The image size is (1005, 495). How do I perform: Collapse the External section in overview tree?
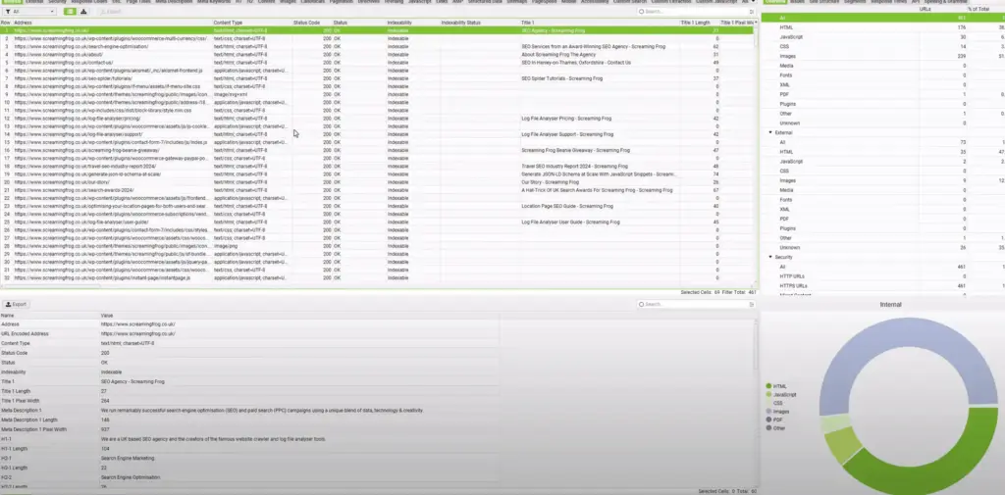point(770,131)
